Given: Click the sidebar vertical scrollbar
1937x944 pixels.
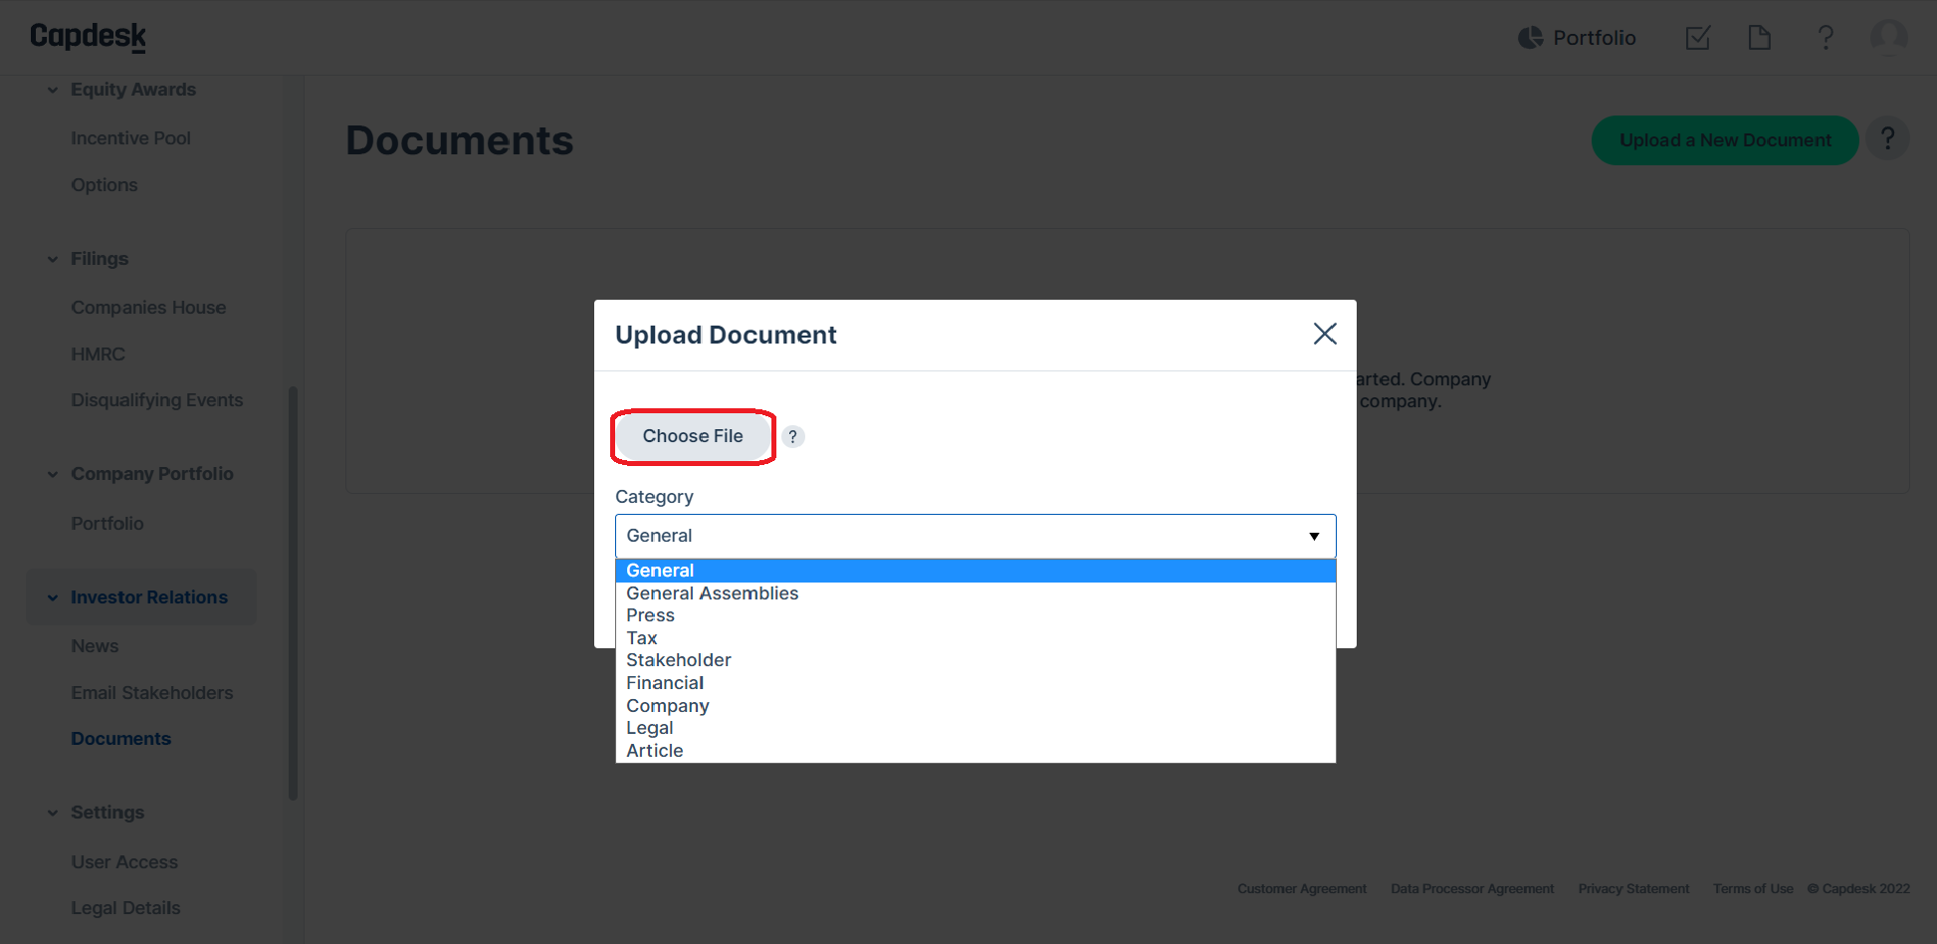Looking at the screenshot, I should (x=293, y=593).
